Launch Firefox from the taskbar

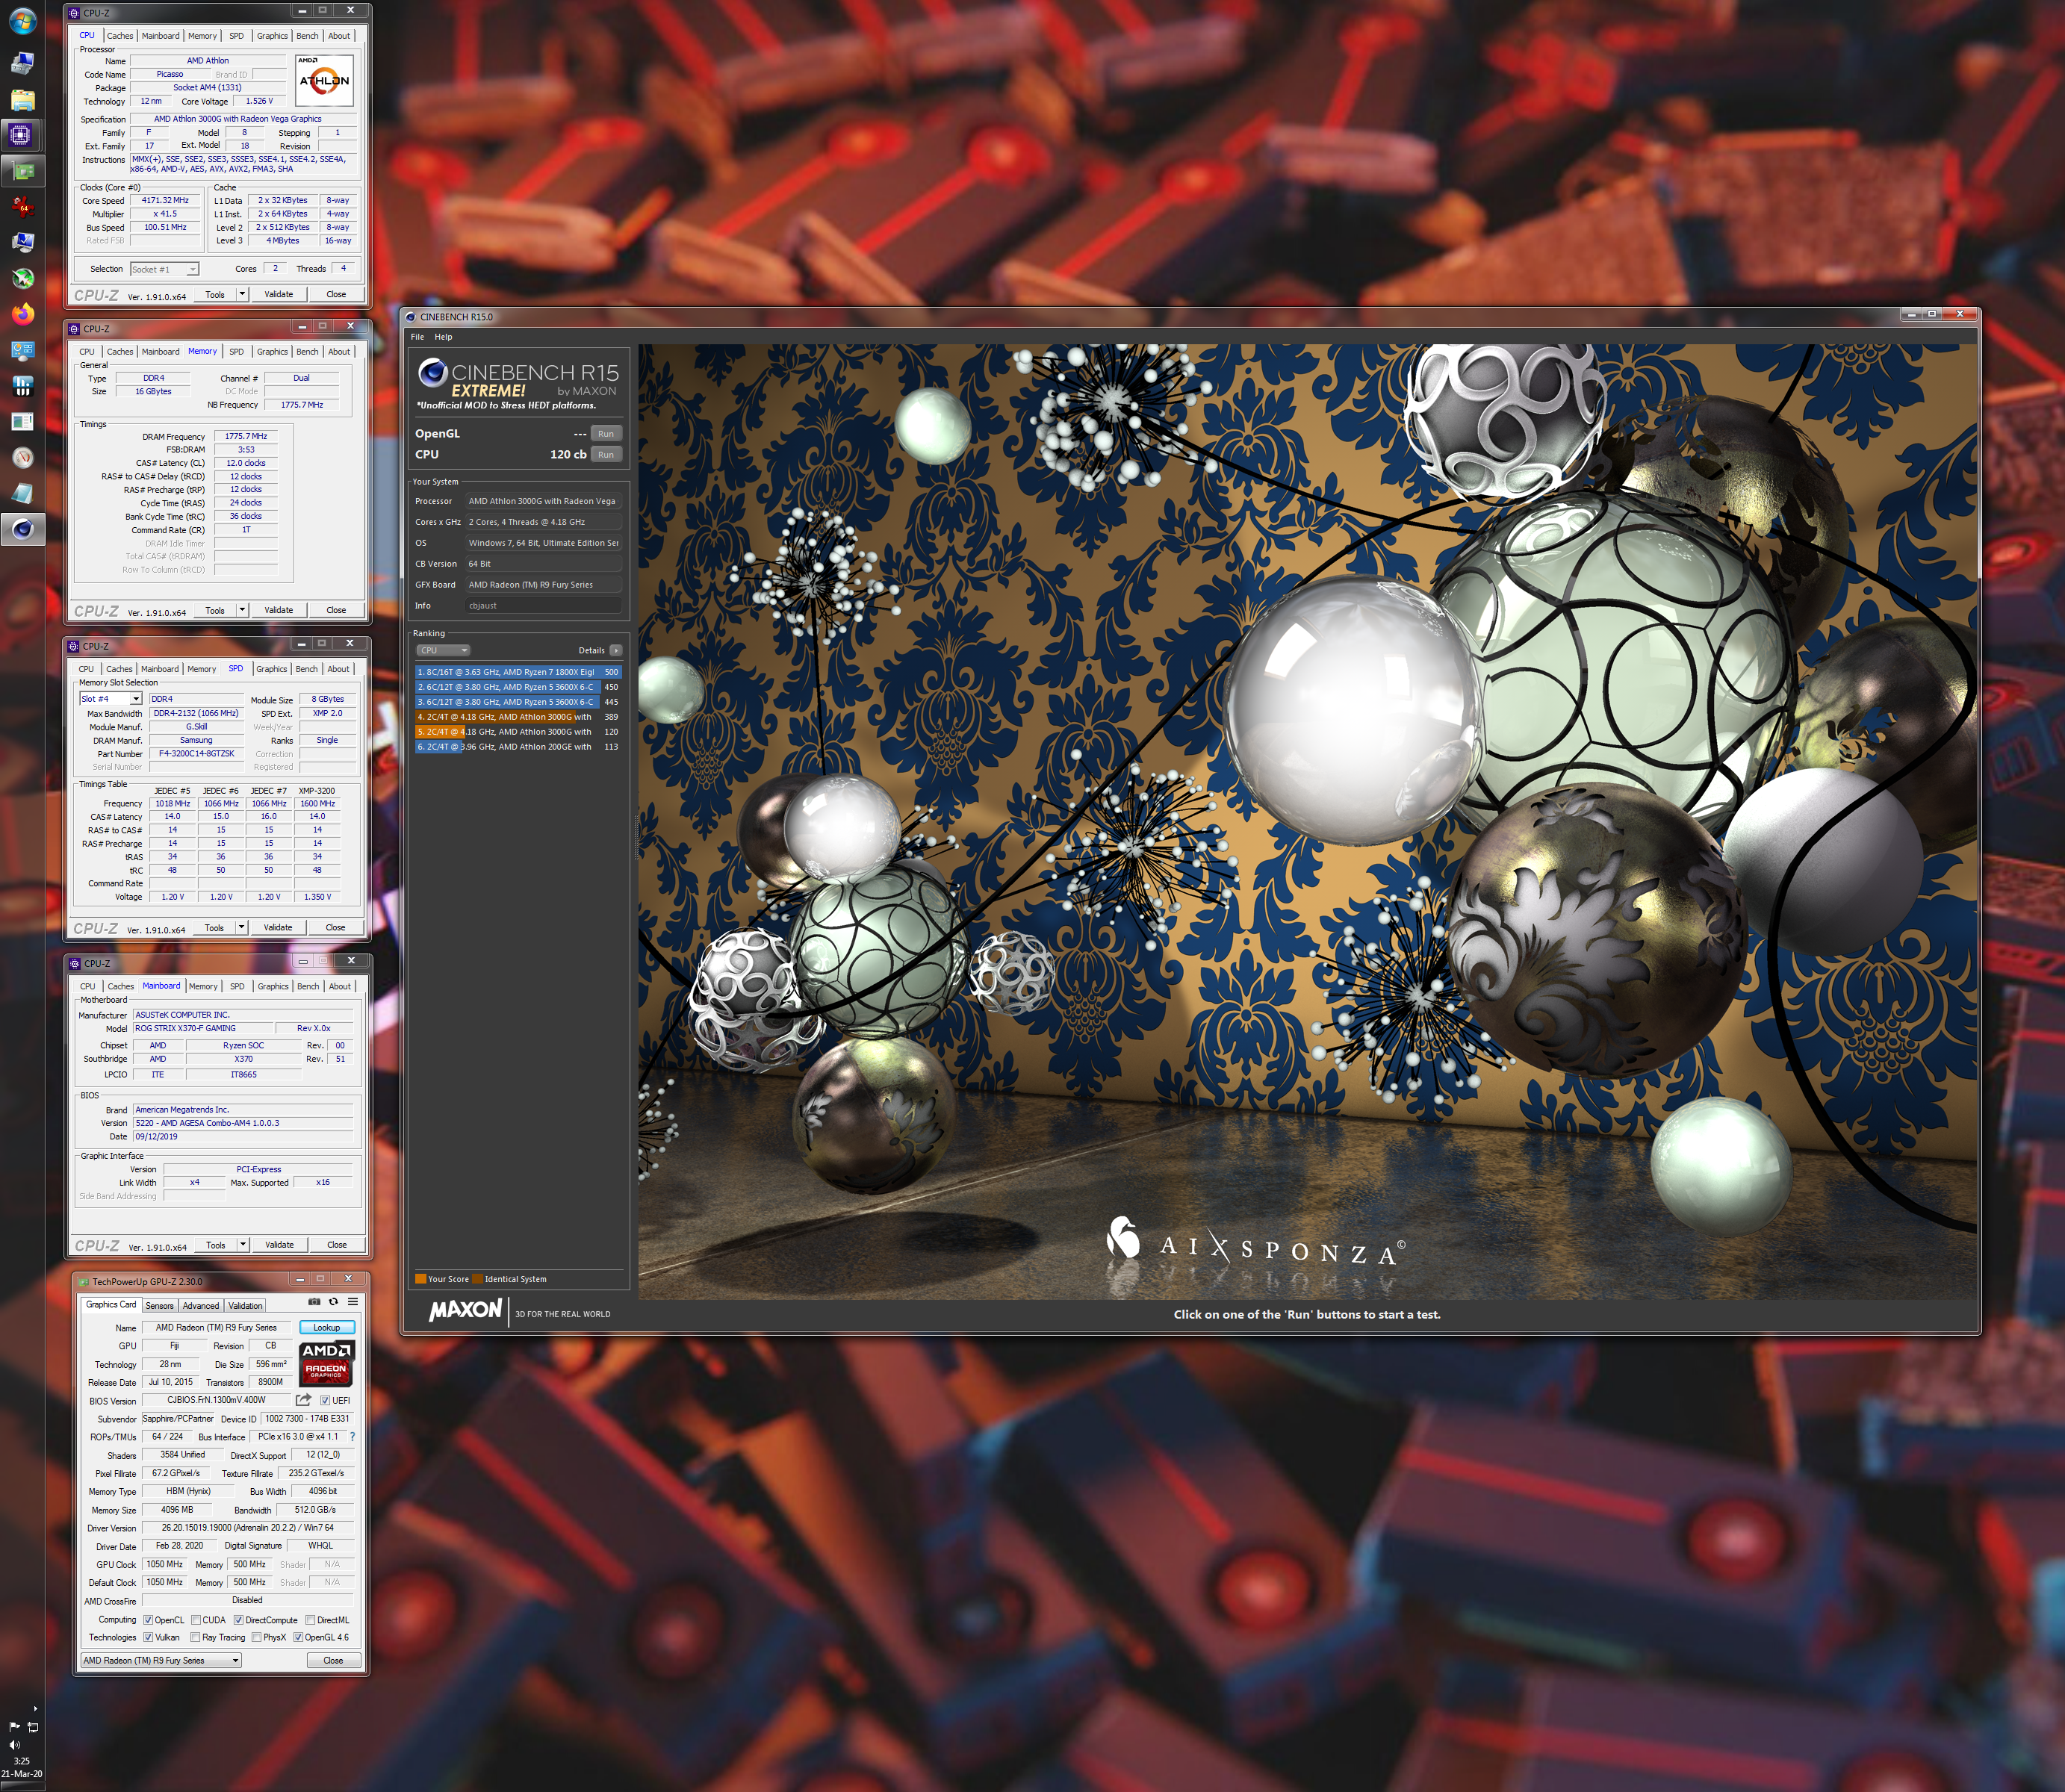pyautogui.click(x=22, y=314)
